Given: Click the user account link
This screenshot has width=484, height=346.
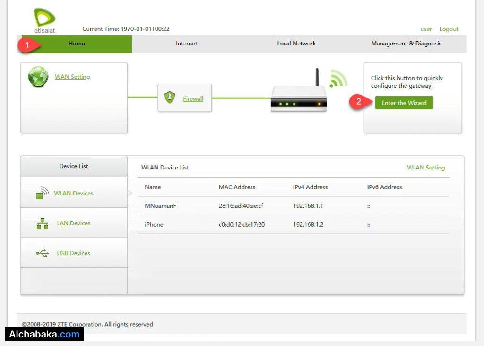Looking at the screenshot, I should click(x=426, y=29).
